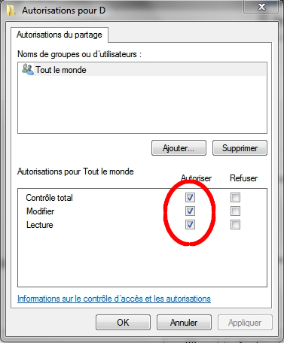
Task: Select Tout le monde list entry
Action: coord(142,70)
